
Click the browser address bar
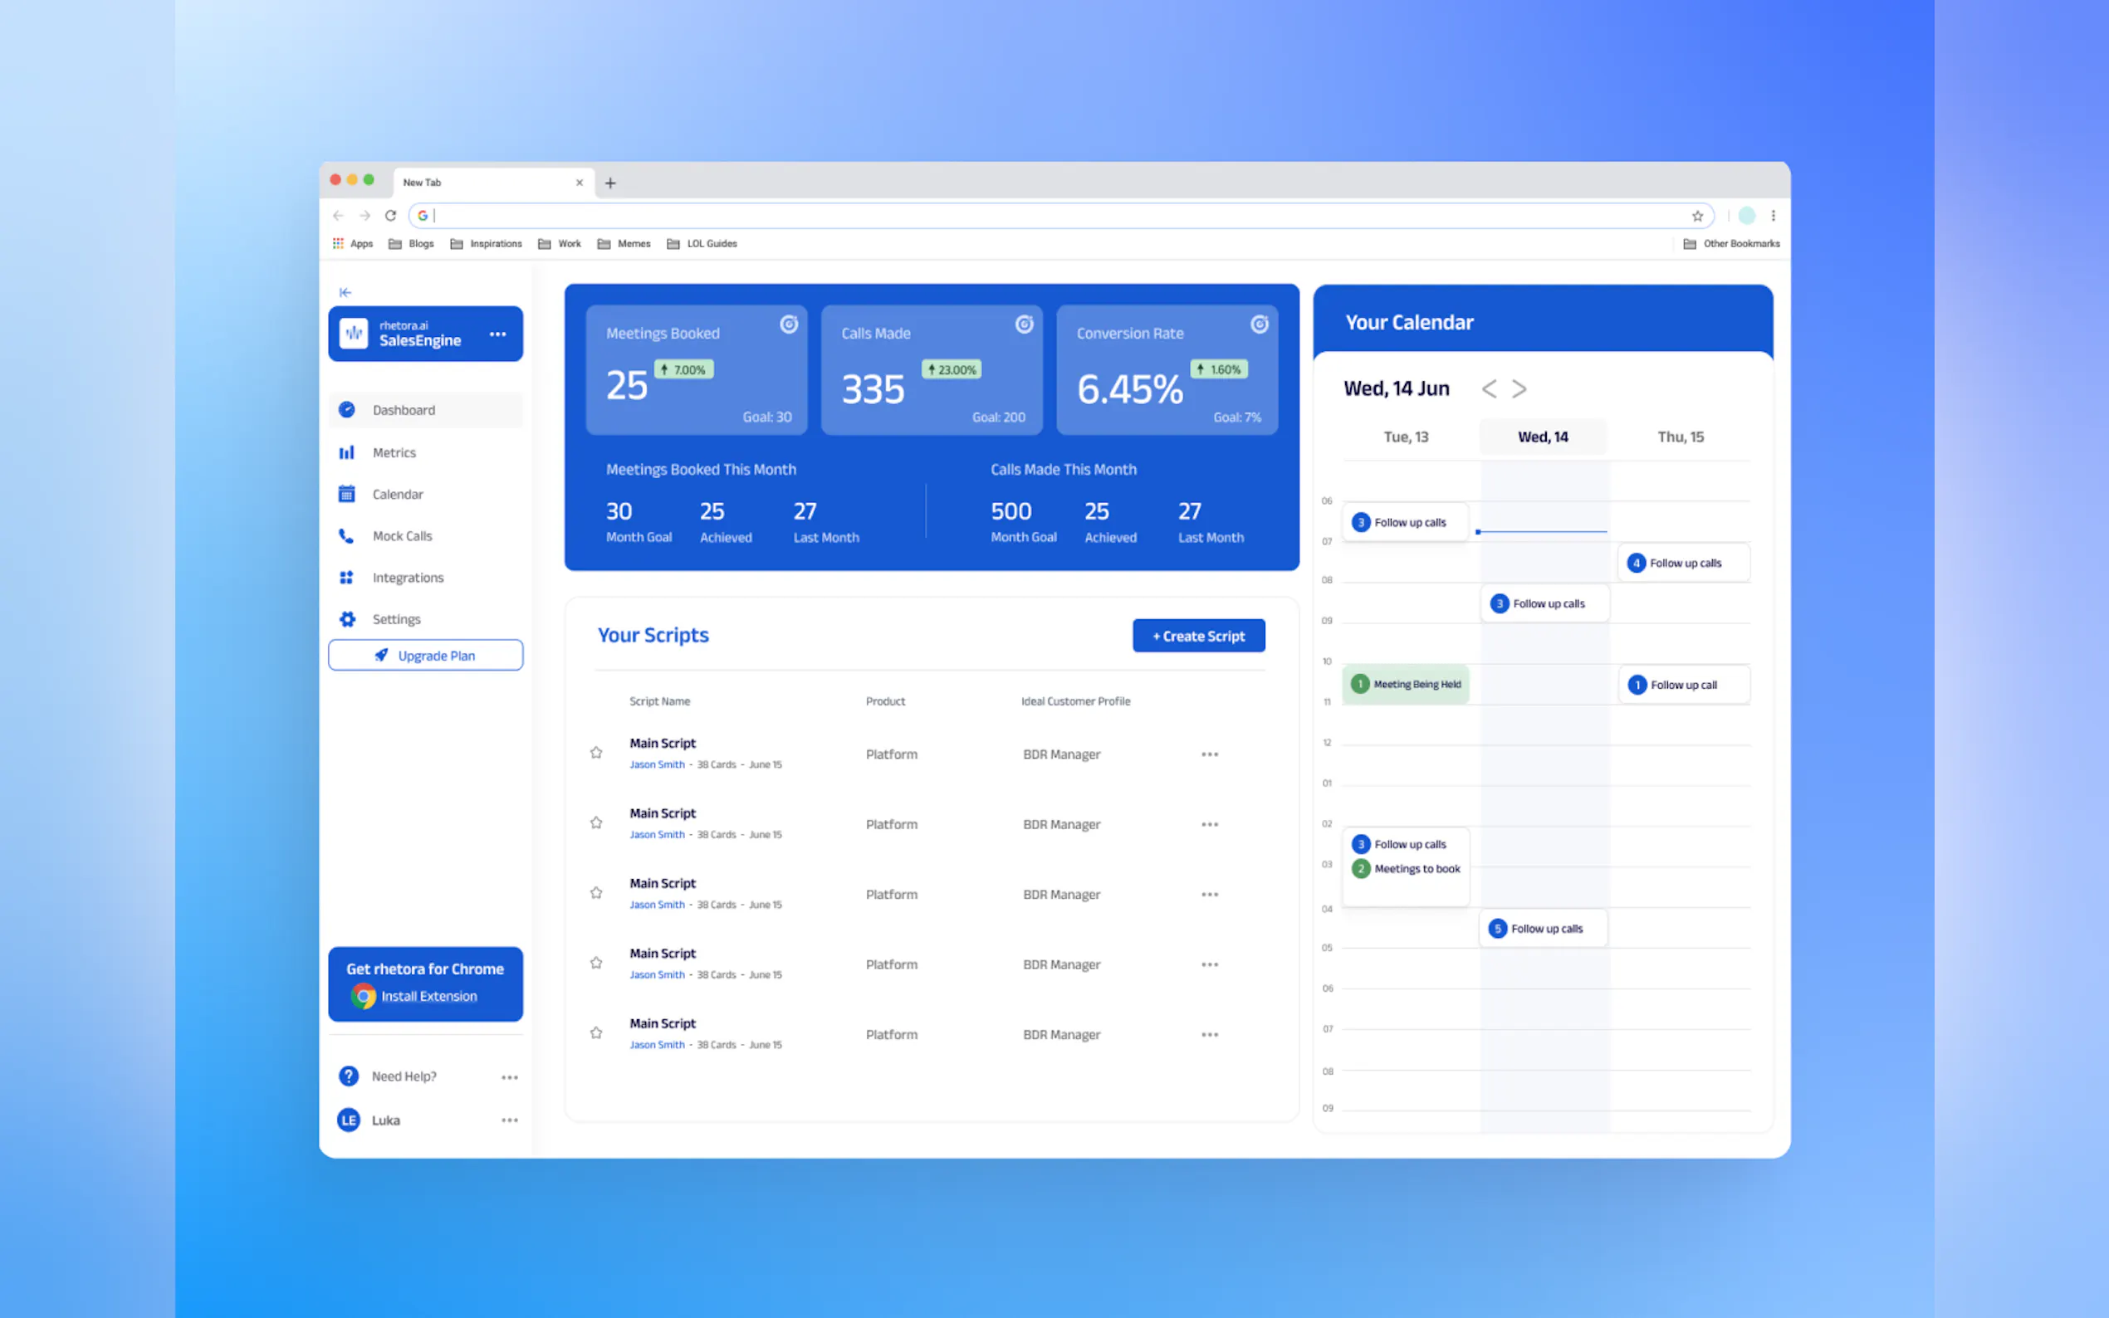click(1046, 215)
